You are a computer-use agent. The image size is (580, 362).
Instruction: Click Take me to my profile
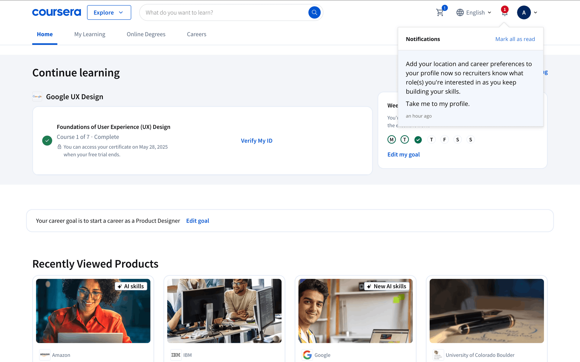pos(437,104)
